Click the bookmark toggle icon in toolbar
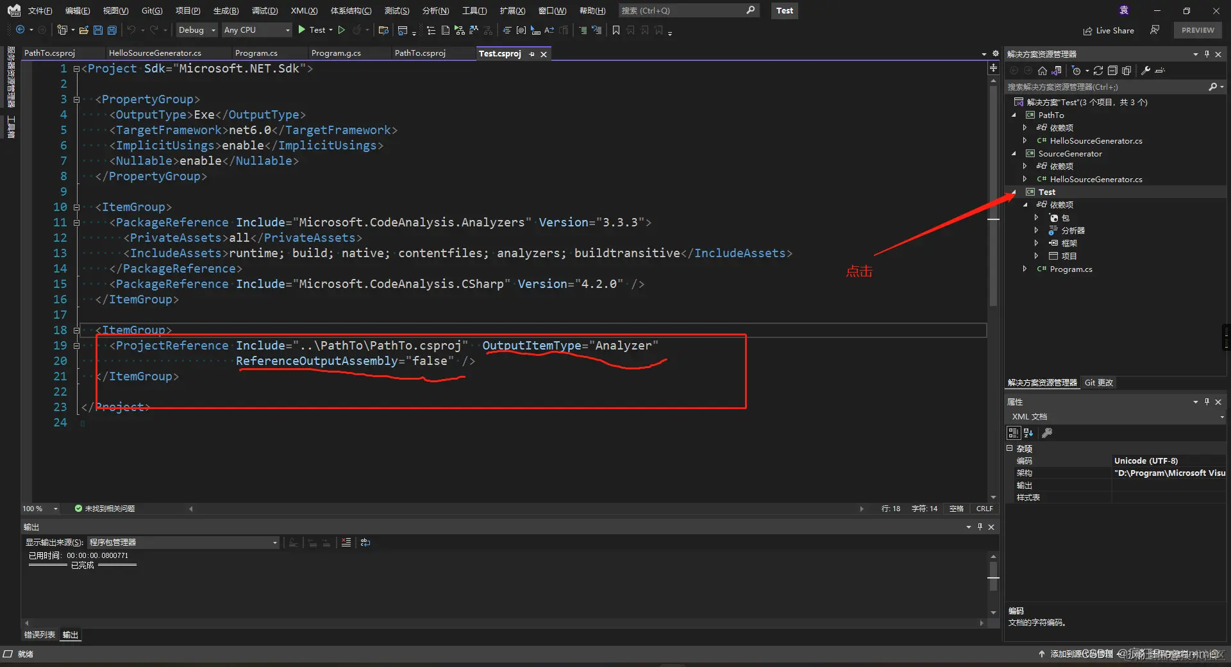 (615, 30)
